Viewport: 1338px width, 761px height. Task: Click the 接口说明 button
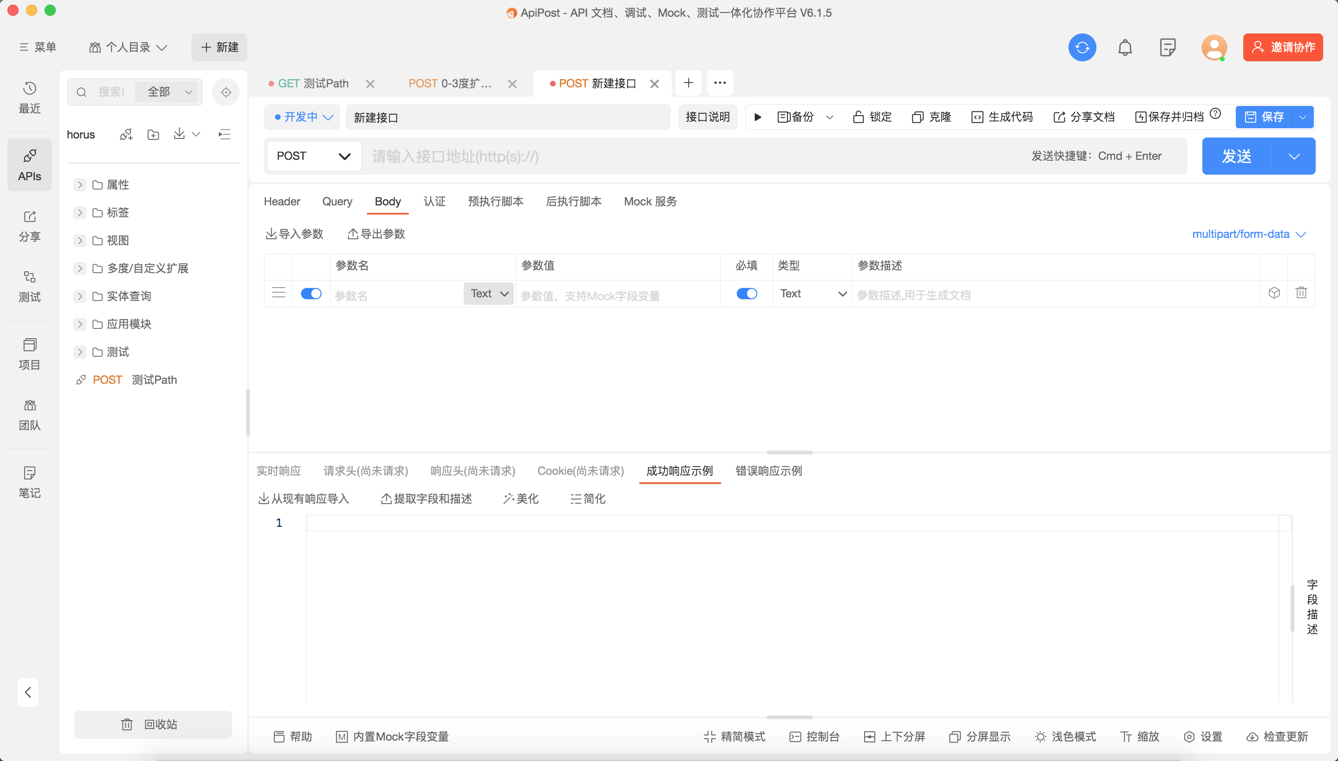(x=708, y=117)
